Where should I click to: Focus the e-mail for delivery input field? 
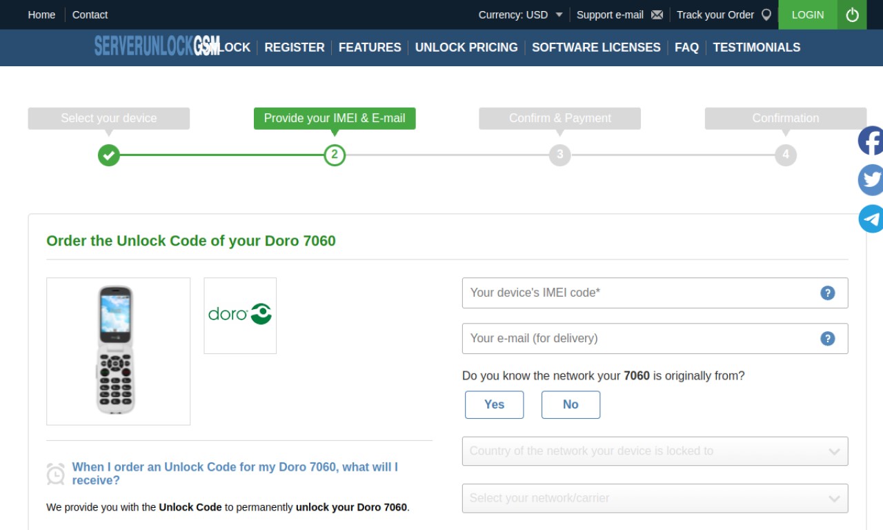[x=655, y=338]
